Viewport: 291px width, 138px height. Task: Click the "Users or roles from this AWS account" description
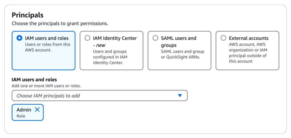(x=47, y=47)
